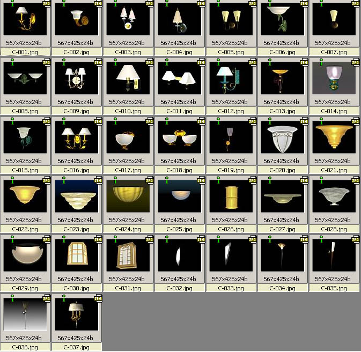
Task: Click the JPG format badge on C-024.jpg
Action: tap(150, 181)
